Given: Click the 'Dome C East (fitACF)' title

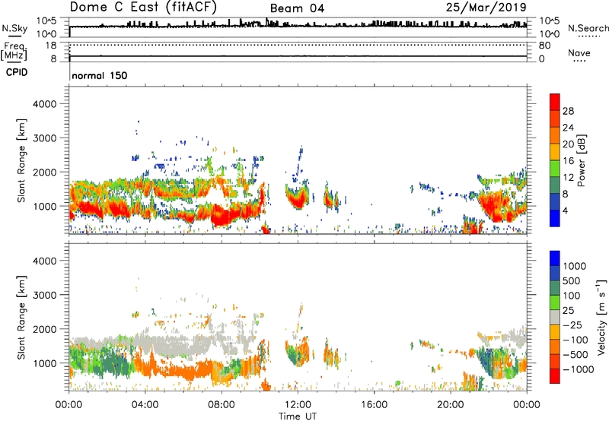Looking at the screenshot, I should click(x=143, y=8).
